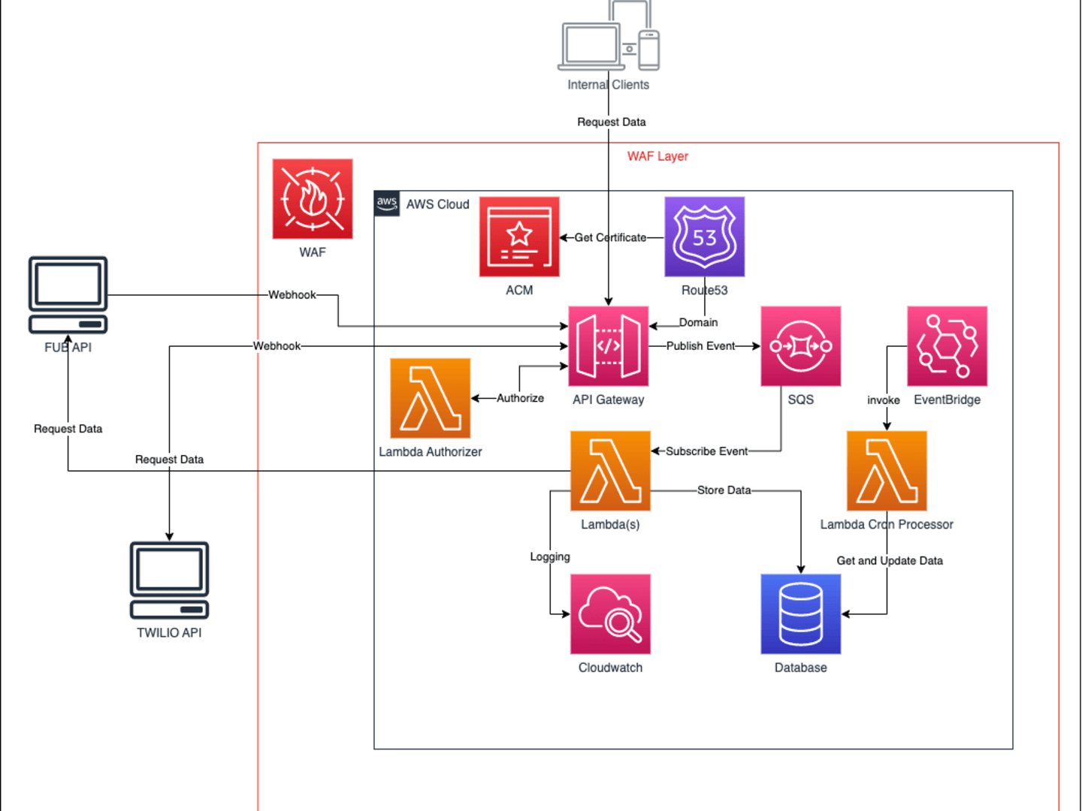Screen dimensions: 1082x811
Task: Click the ACM certificate icon
Action: coord(519,237)
